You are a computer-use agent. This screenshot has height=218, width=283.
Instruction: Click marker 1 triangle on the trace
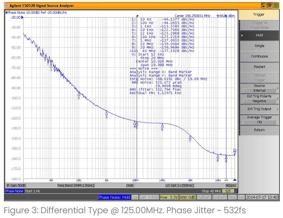pyautogui.click(x=51, y=65)
